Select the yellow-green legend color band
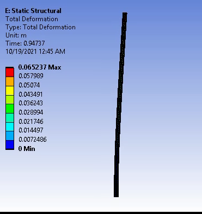Image resolution: width=202 pixels, height=214 pixels. tap(10, 99)
